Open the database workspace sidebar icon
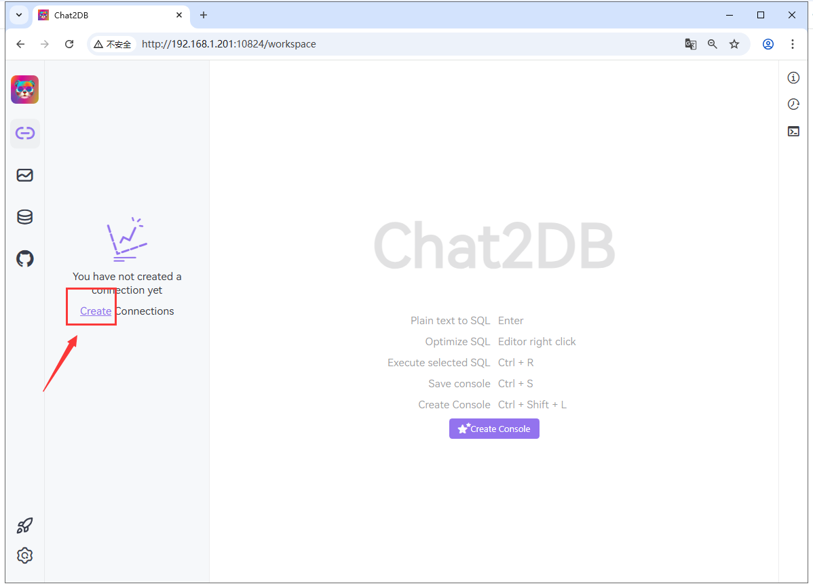The height and width of the screenshot is (588, 813). pyautogui.click(x=25, y=217)
